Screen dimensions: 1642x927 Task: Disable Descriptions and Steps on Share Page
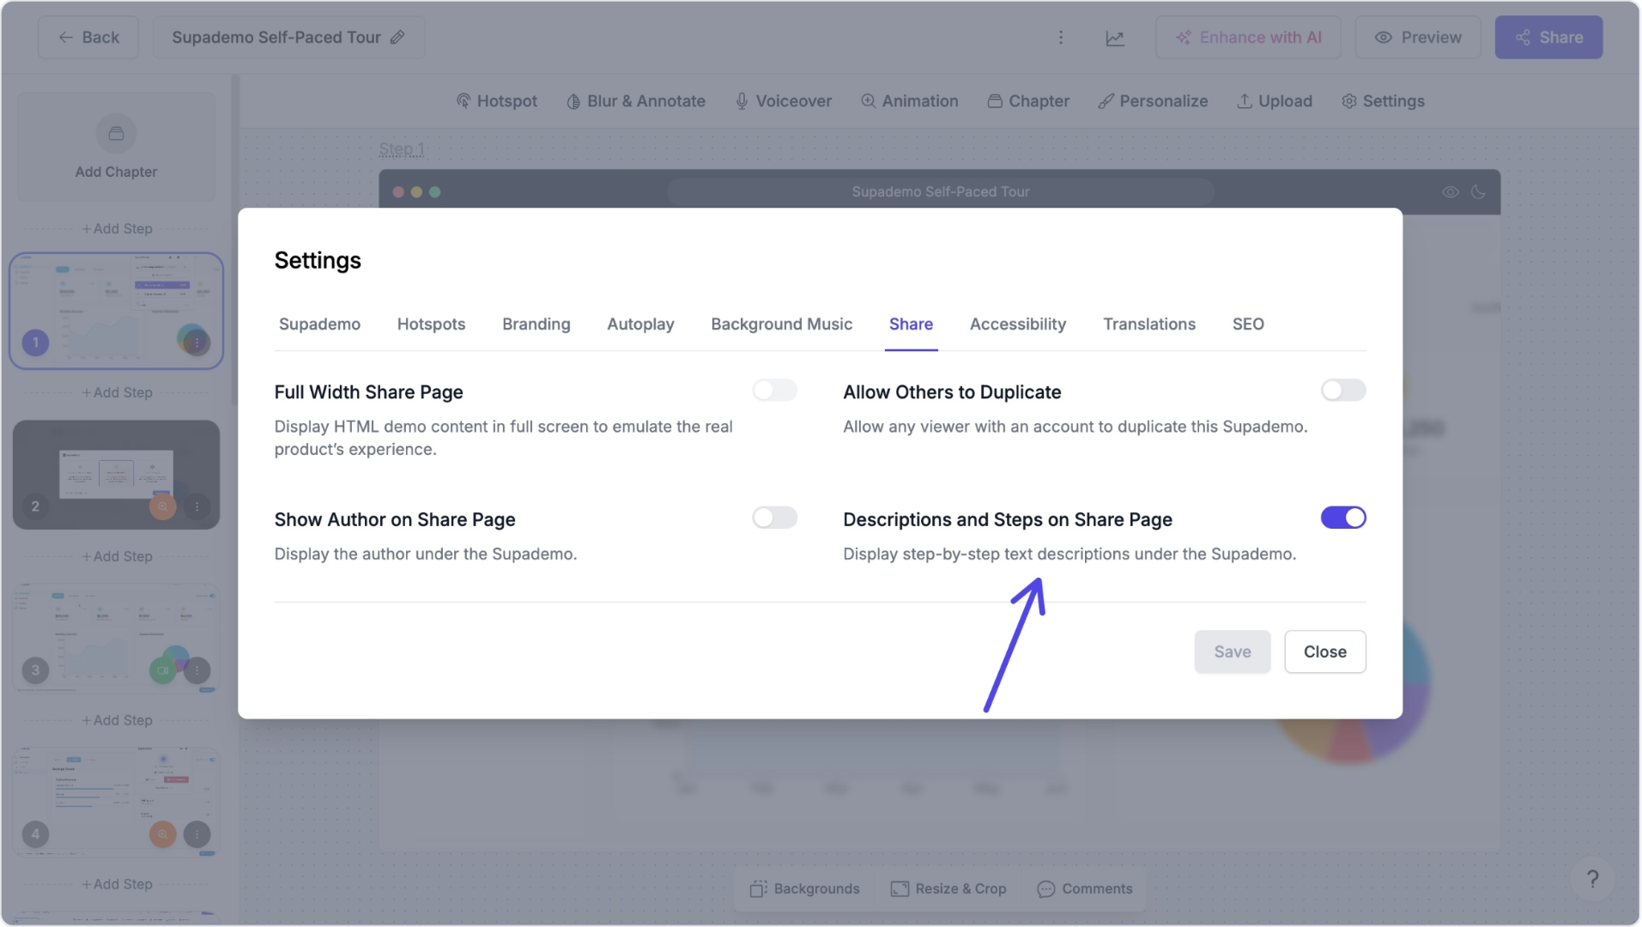[1342, 518]
